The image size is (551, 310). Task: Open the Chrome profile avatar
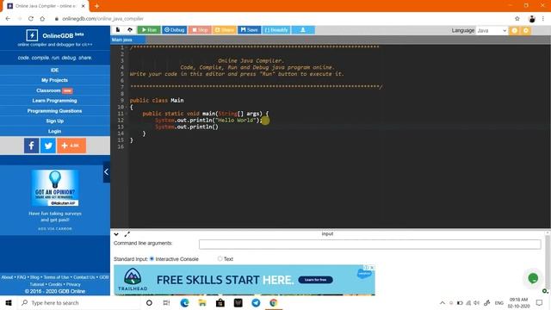(532, 19)
